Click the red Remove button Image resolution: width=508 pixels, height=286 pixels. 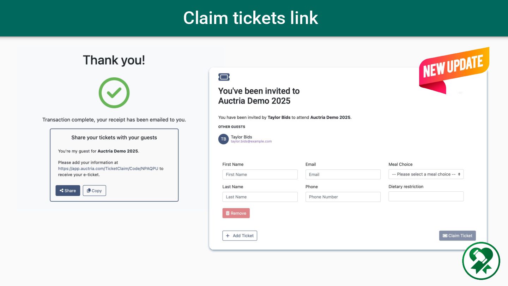(236, 213)
